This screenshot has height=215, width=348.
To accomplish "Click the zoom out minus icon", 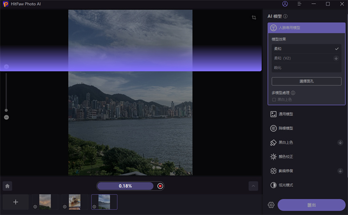I will coord(6,117).
